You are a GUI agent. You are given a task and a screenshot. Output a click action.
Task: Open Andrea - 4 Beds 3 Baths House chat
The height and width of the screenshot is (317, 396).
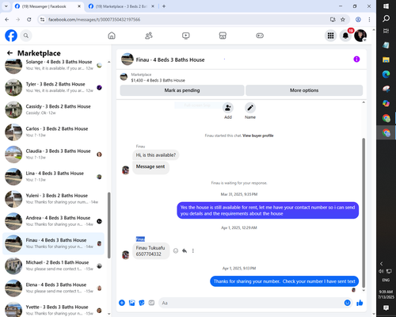(x=53, y=221)
